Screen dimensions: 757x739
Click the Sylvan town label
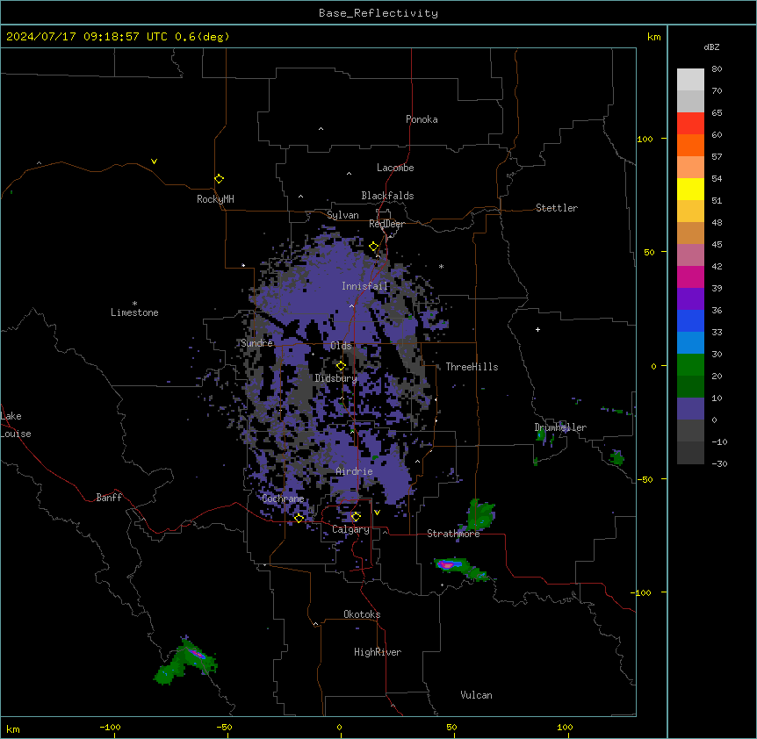(342, 215)
